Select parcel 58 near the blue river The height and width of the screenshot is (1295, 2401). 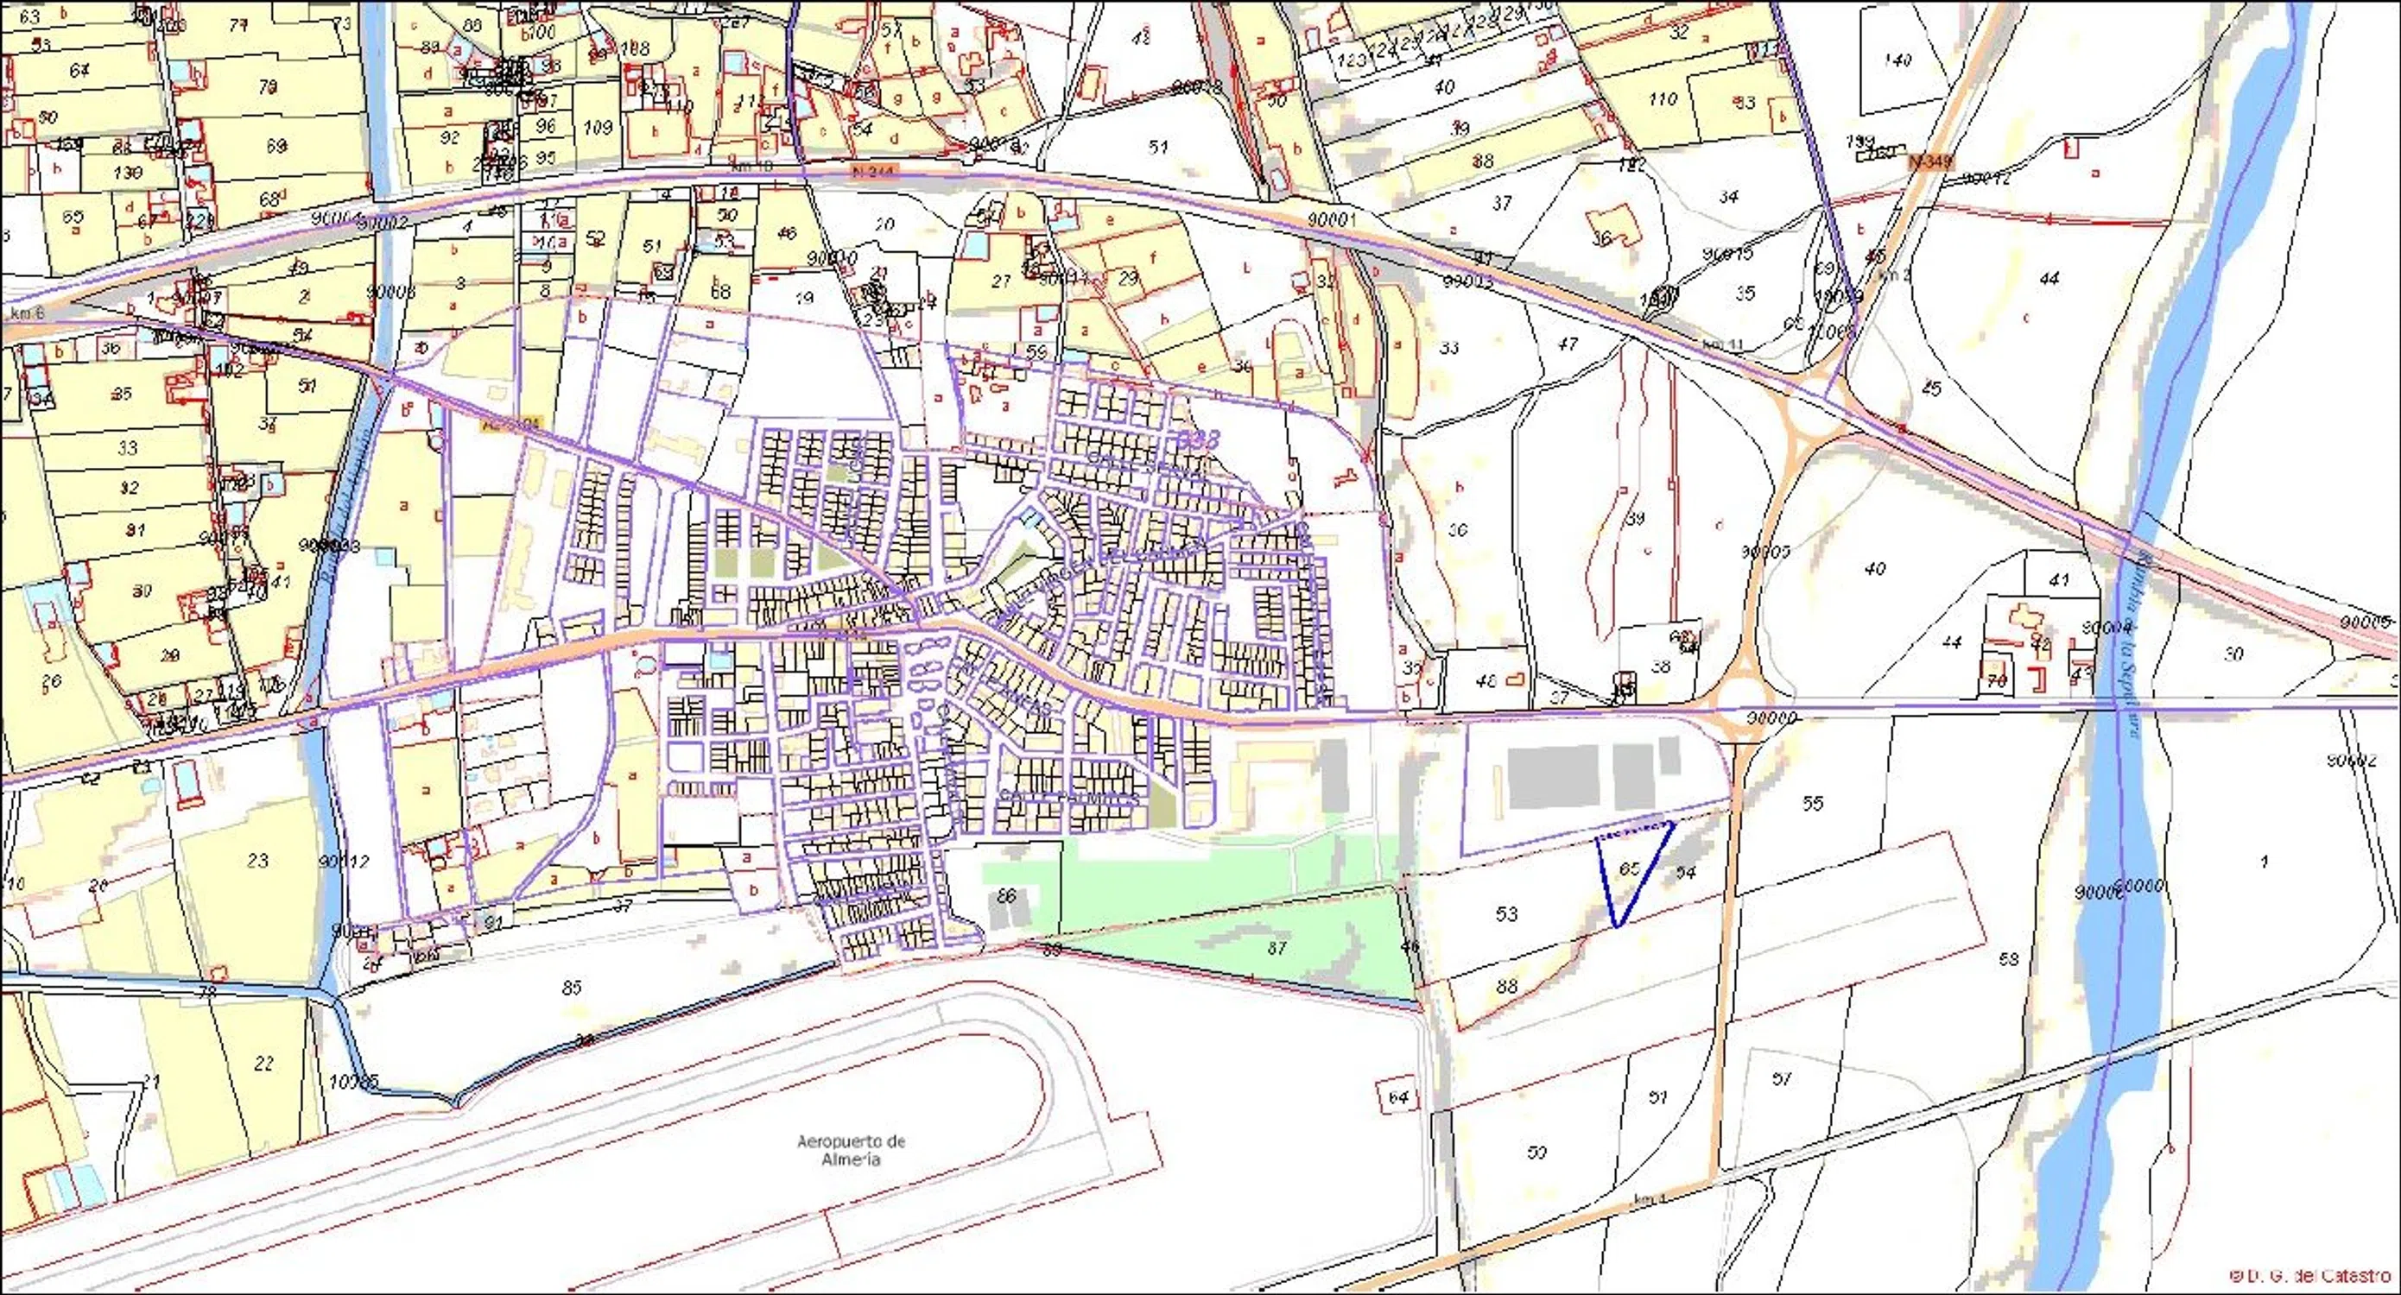point(2009,958)
